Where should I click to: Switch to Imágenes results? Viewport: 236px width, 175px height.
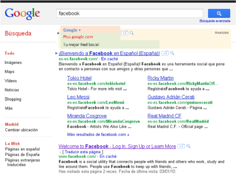13,62
